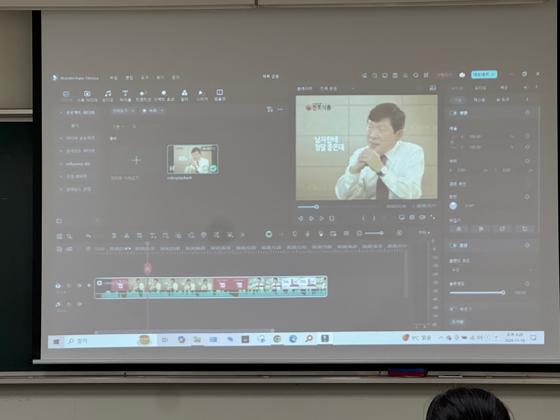This screenshot has width=560, height=420.
Task: Open the Titles (타이틀) text icon
Action: [125, 94]
